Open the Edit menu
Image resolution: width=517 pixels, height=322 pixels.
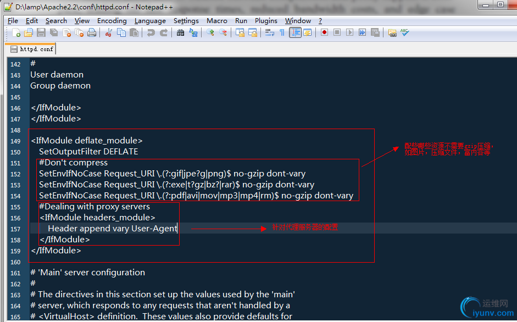click(32, 21)
